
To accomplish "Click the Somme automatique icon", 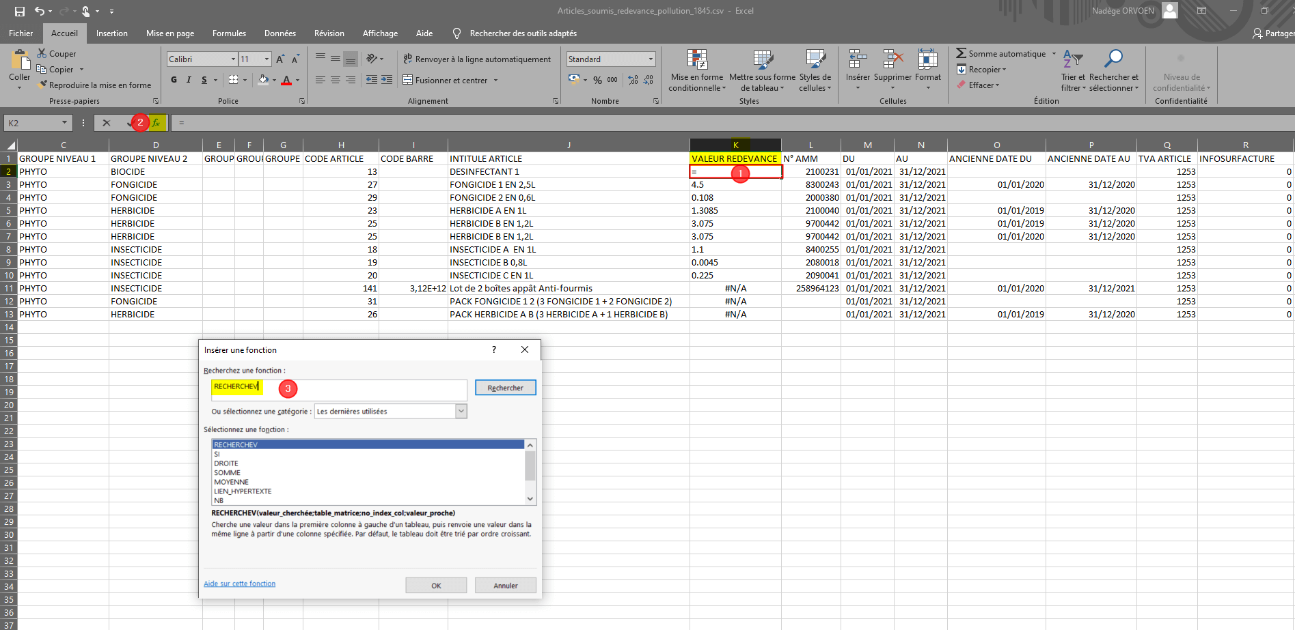I will 961,54.
